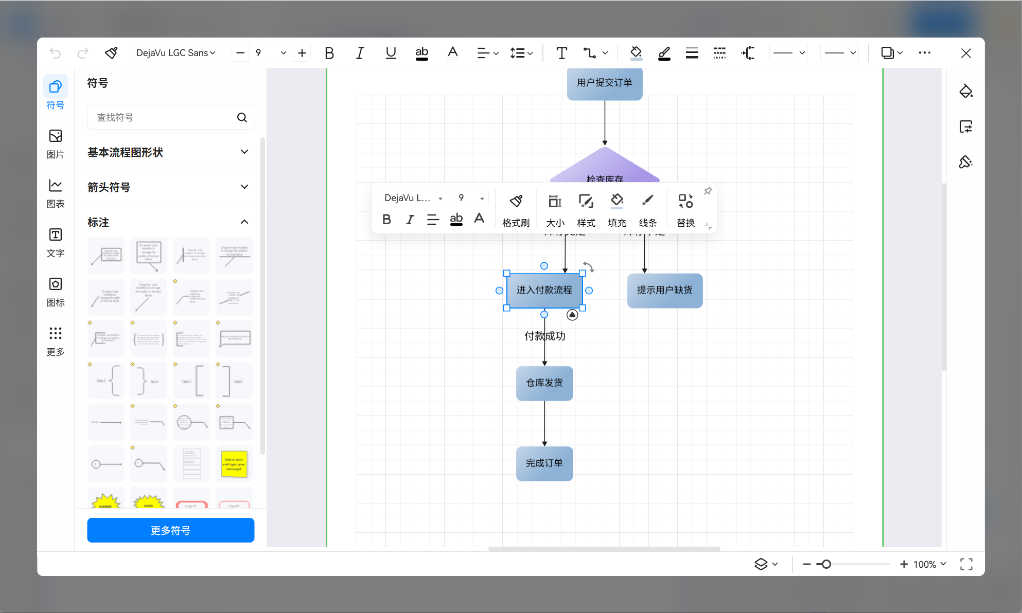Toggle italic in the floating toolbar
1022x613 pixels.
pos(410,220)
